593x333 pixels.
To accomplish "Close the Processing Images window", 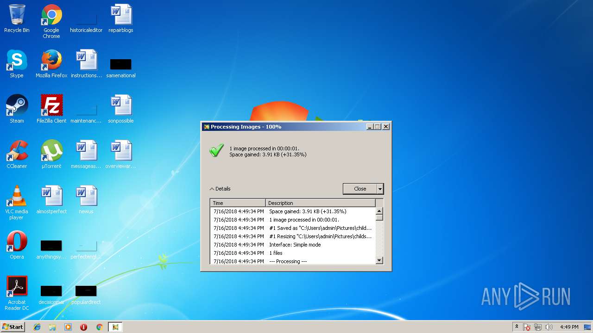I will click(x=386, y=127).
